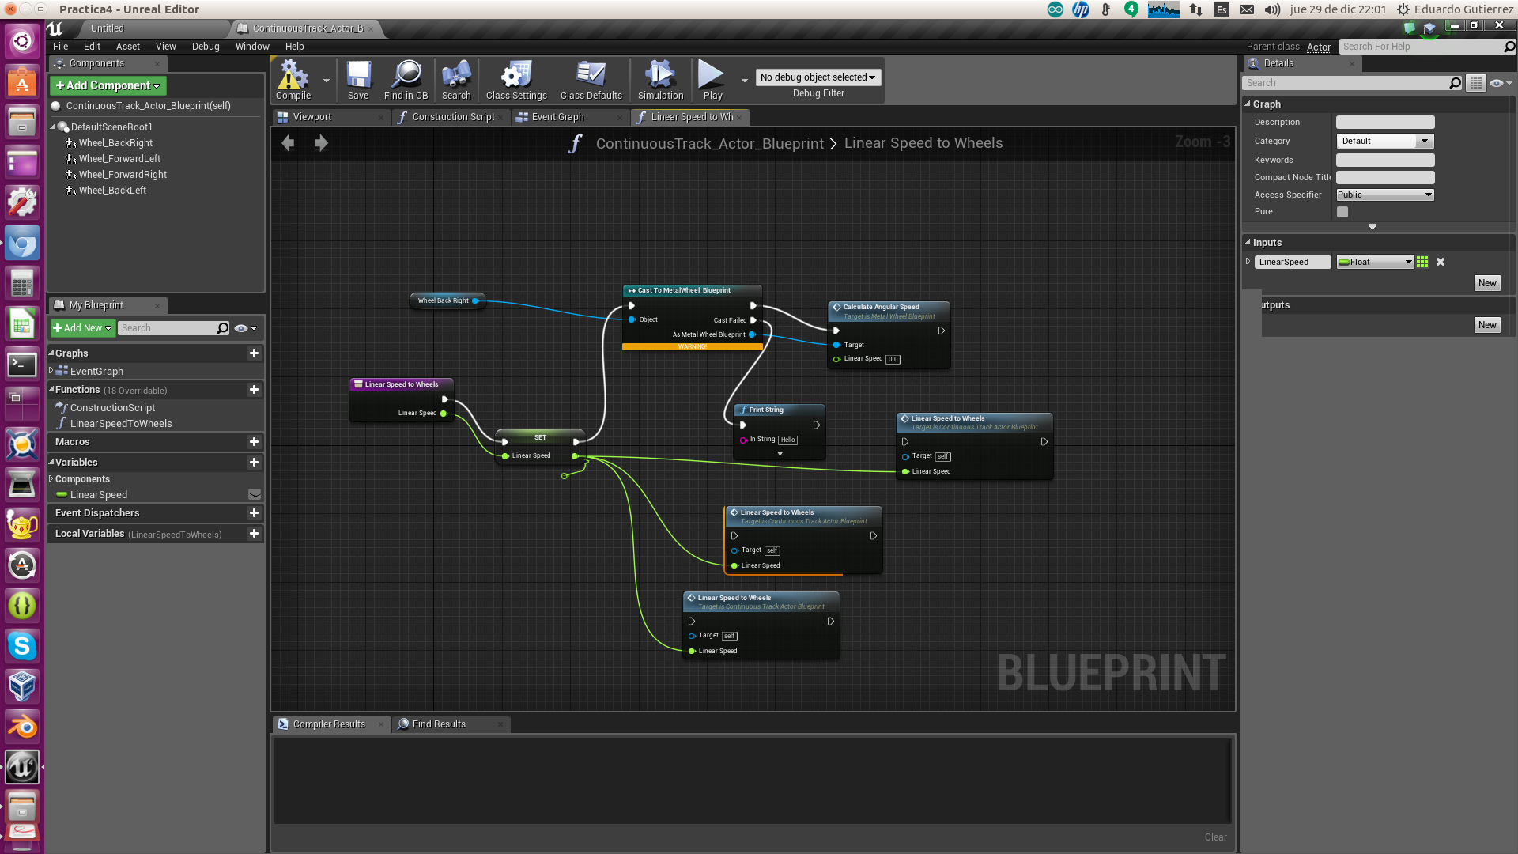Click the Add Component button

pos(108,85)
